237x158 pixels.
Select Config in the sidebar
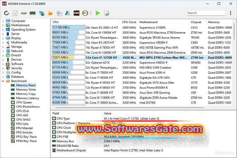pyautogui.click(x=16, y=72)
